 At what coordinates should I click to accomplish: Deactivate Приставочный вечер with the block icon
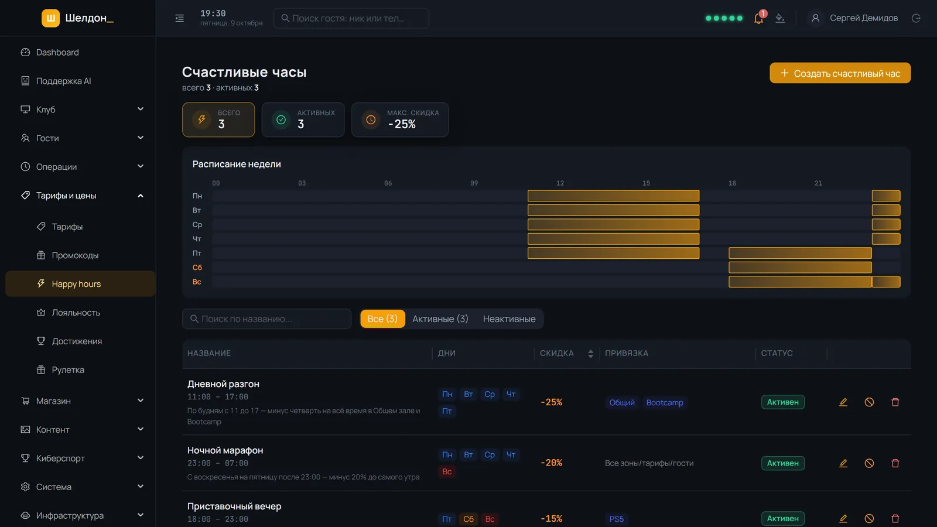pyautogui.click(x=869, y=519)
